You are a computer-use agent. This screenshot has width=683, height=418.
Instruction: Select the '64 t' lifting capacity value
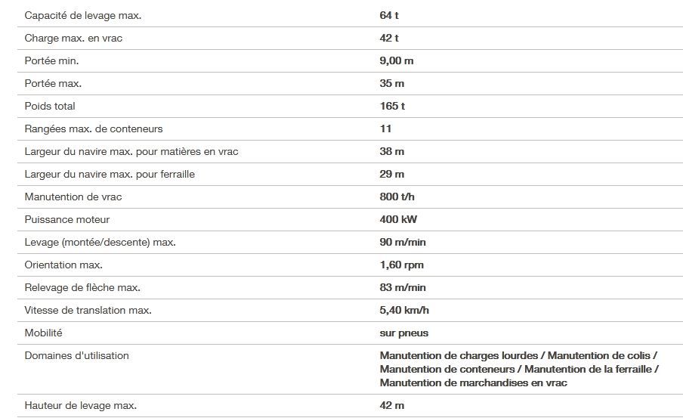click(x=389, y=15)
